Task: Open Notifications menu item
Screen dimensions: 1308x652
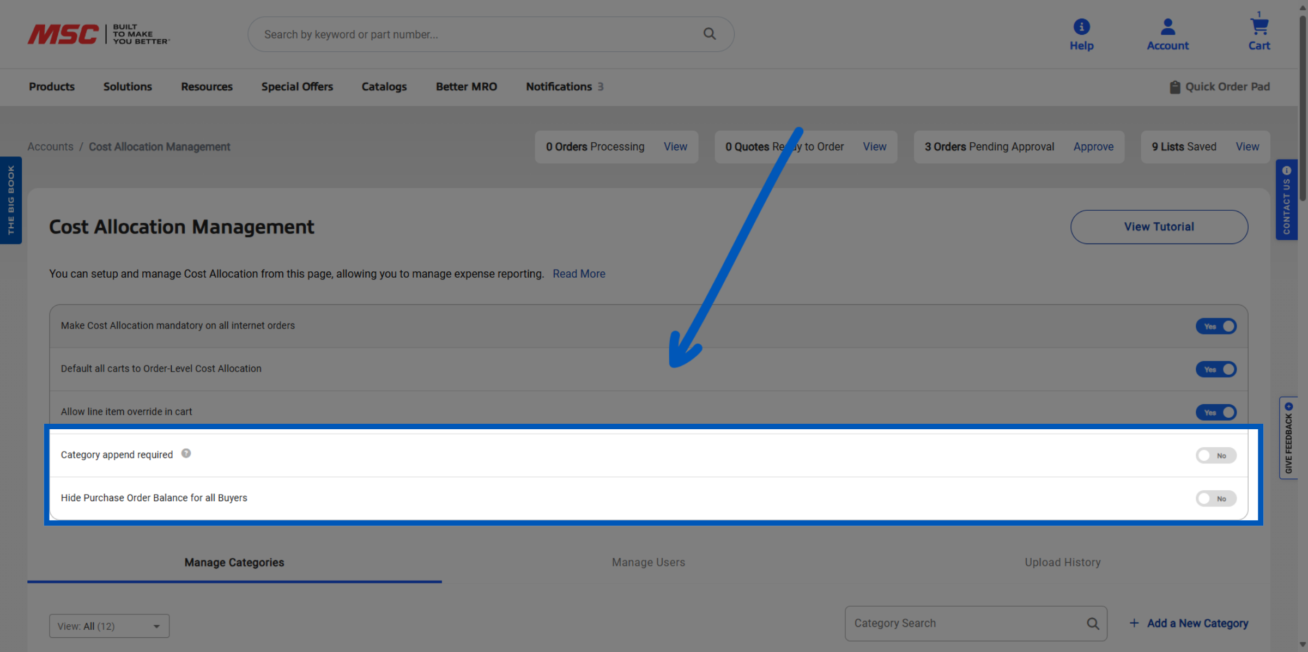Action: coord(565,87)
